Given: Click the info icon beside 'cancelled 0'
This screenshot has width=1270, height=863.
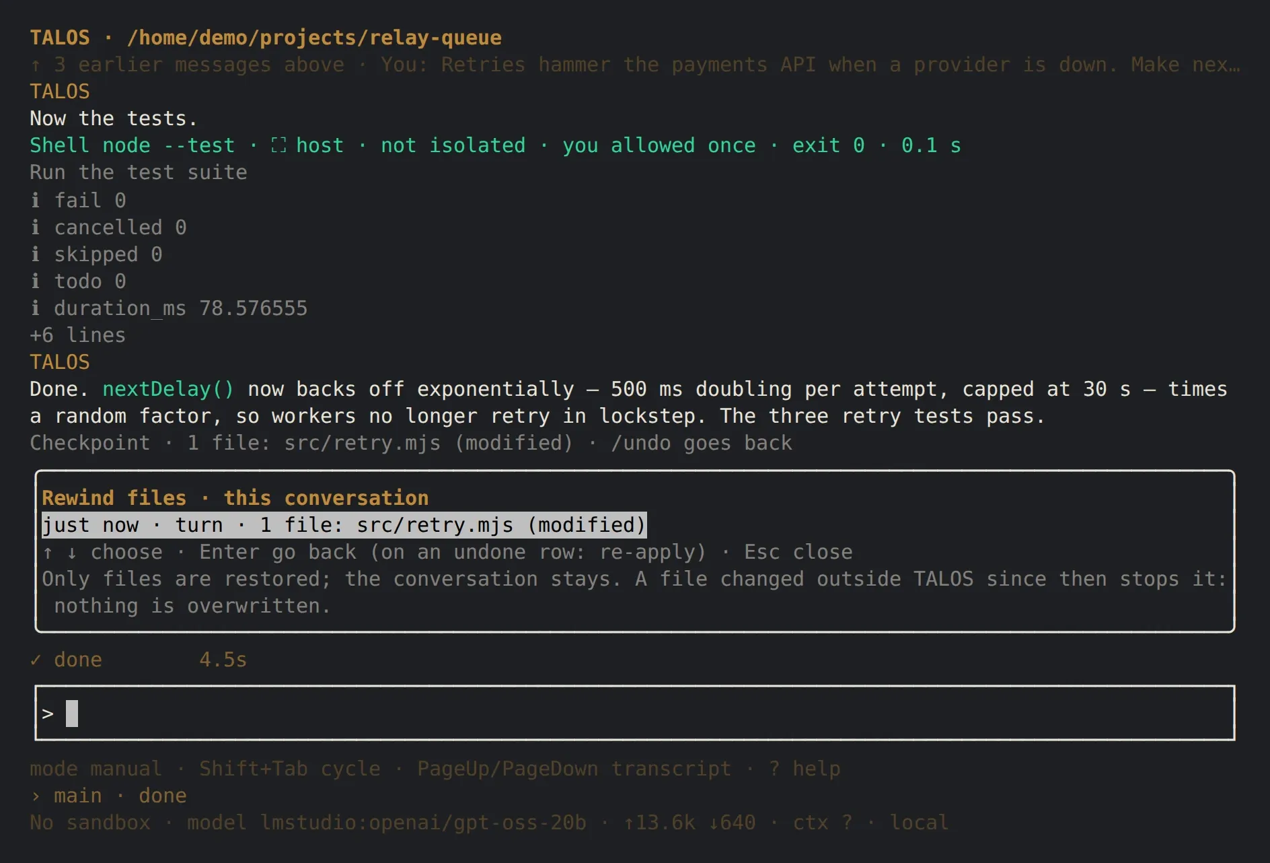Looking at the screenshot, I should tap(35, 227).
